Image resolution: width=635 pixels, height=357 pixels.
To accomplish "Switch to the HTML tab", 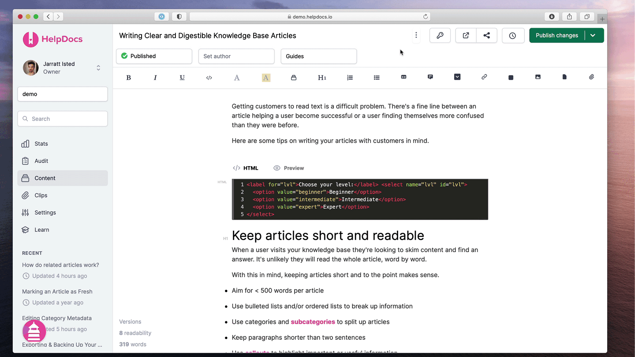I will (x=246, y=168).
